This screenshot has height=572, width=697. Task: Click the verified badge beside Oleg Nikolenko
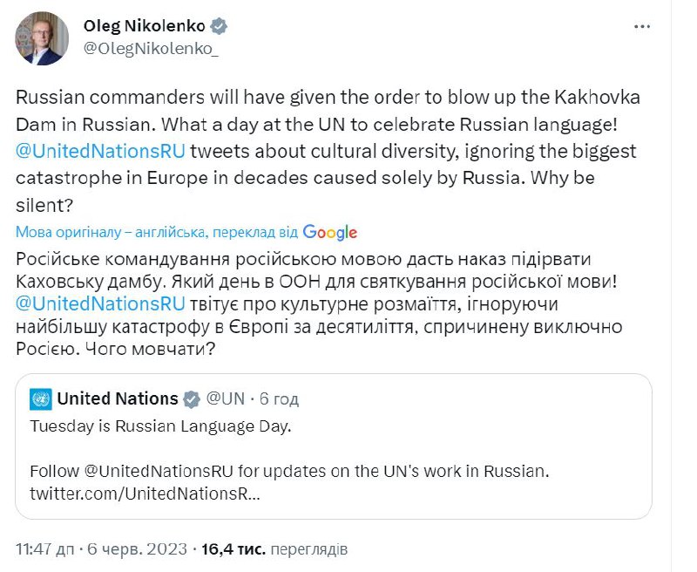coord(220,27)
